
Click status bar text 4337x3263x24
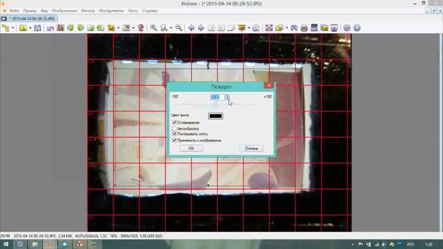87,236
